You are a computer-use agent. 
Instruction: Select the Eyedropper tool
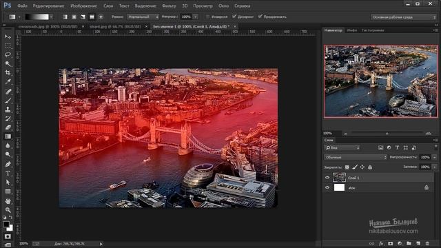pyautogui.click(x=8, y=82)
